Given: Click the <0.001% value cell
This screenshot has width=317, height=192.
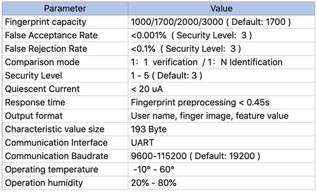Looking at the screenshot, I should pyautogui.click(x=186, y=35).
